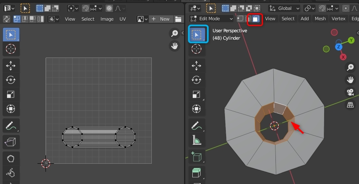
Task: Toggle camera view in 3D viewport
Action: pos(350,93)
